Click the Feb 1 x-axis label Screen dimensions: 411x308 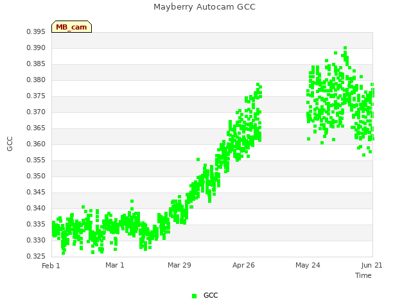(51, 266)
